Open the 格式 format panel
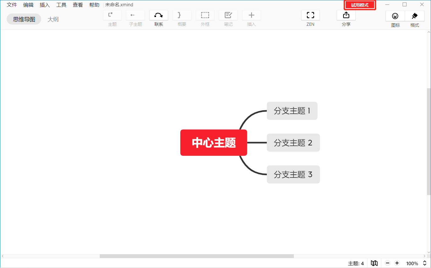The height and width of the screenshot is (268, 431). click(415, 16)
